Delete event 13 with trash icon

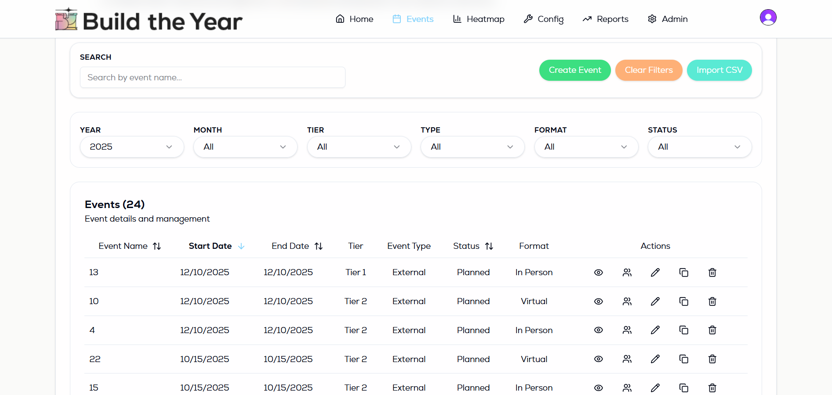coord(712,273)
